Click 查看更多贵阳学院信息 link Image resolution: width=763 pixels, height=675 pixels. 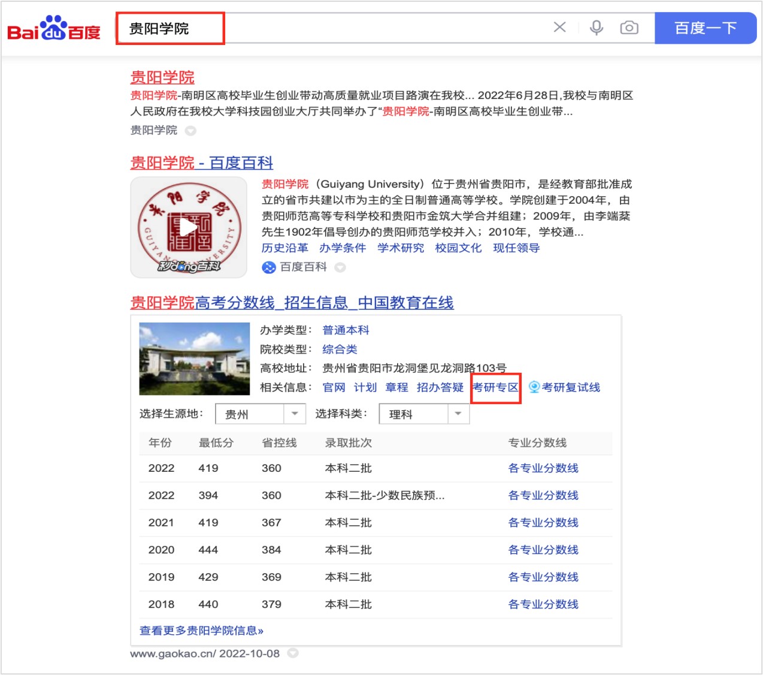201,631
